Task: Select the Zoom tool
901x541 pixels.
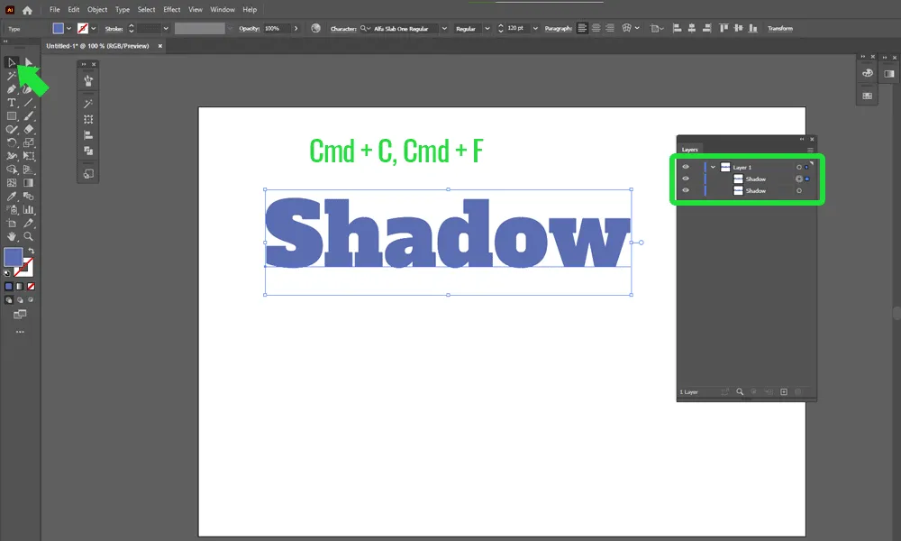Action: coord(28,236)
